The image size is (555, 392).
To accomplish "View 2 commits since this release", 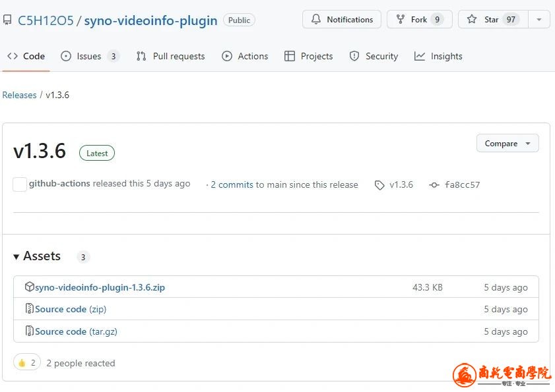I will [232, 184].
